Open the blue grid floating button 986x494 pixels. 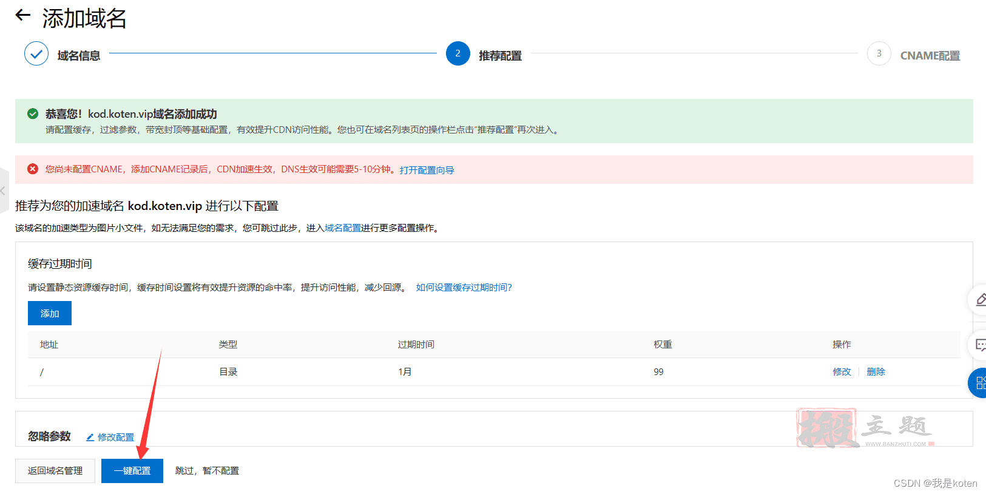click(x=978, y=383)
